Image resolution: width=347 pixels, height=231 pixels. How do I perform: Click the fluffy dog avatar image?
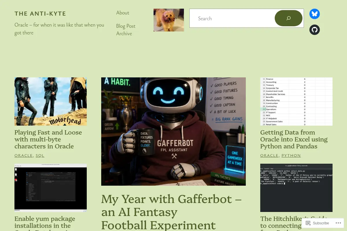pos(169,20)
